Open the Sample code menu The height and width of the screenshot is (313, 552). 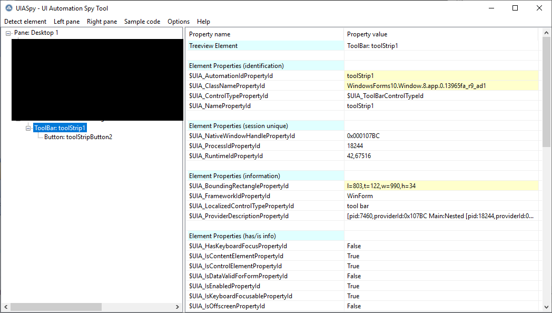[x=142, y=22]
